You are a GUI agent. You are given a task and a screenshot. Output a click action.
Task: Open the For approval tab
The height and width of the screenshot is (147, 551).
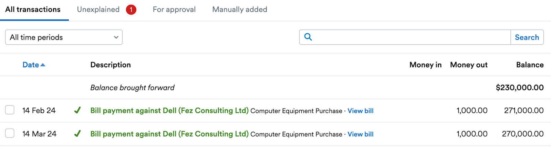(174, 10)
